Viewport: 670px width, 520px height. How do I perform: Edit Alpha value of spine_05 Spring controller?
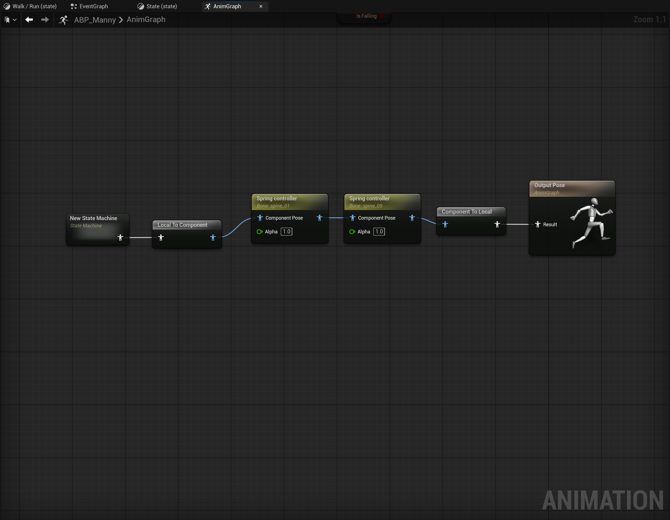(379, 232)
